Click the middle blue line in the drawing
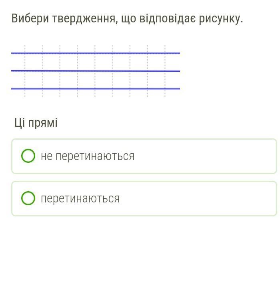Image resolution: width=280 pixels, height=292 pixels. point(96,71)
